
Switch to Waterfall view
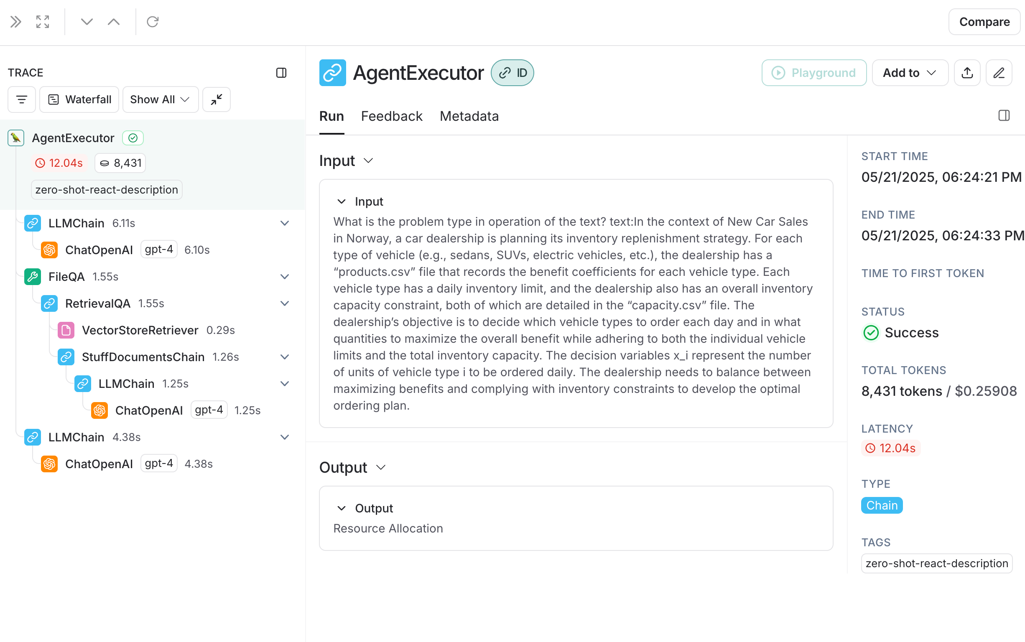(79, 99)
